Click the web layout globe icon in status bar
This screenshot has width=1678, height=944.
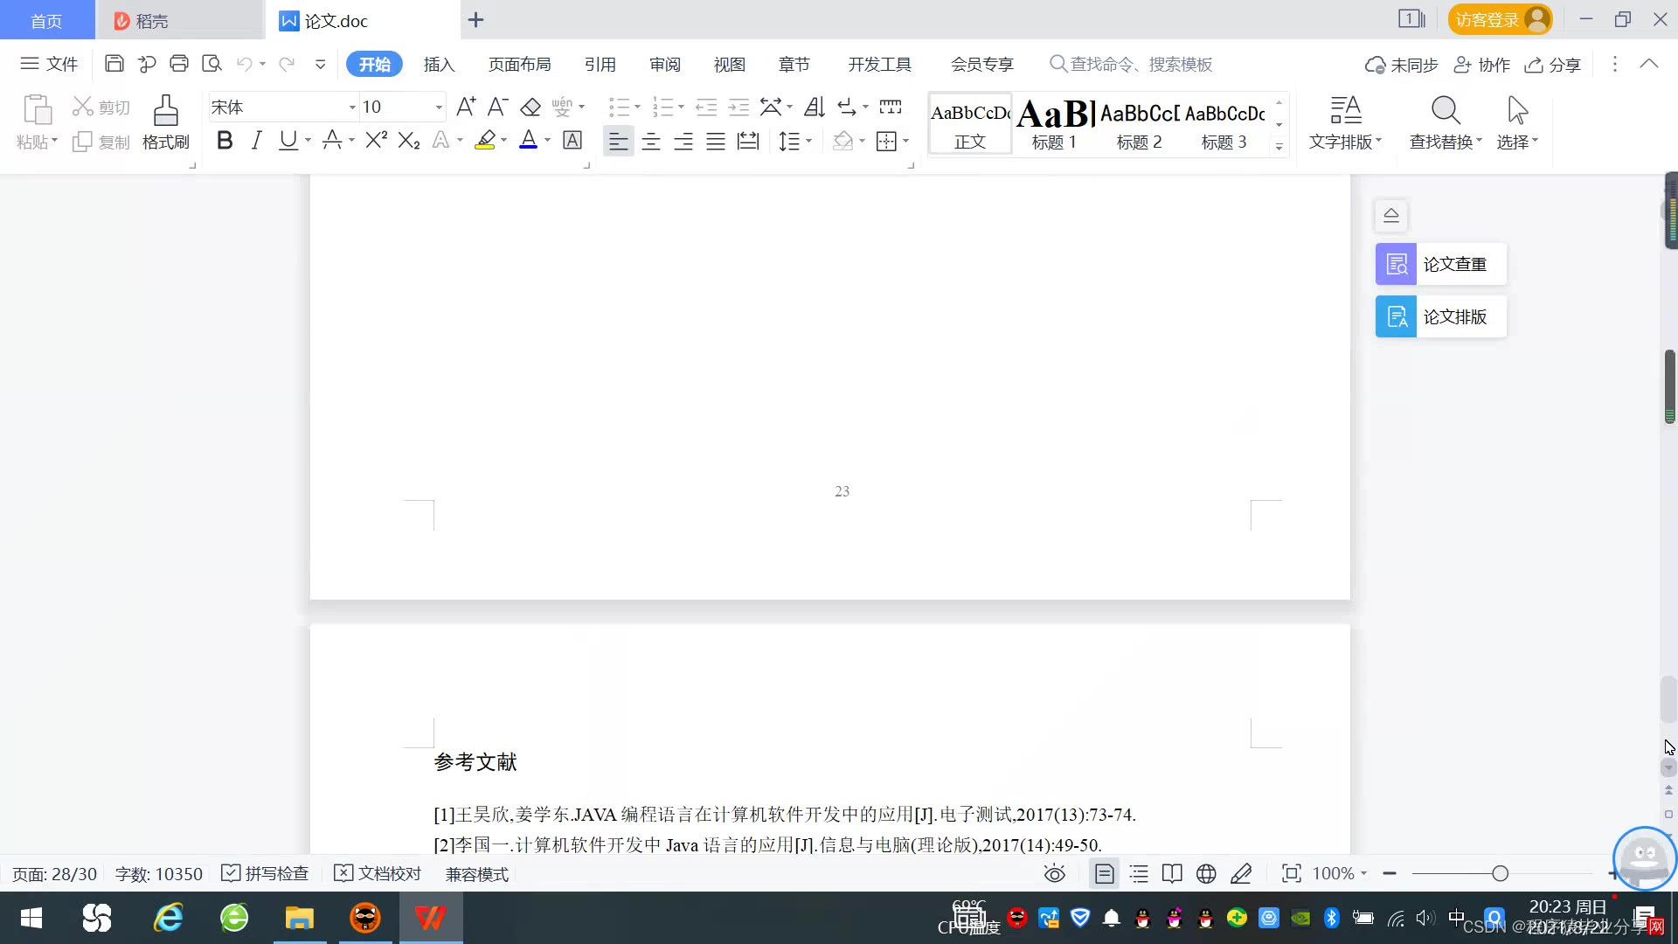tap(1206, 873)
